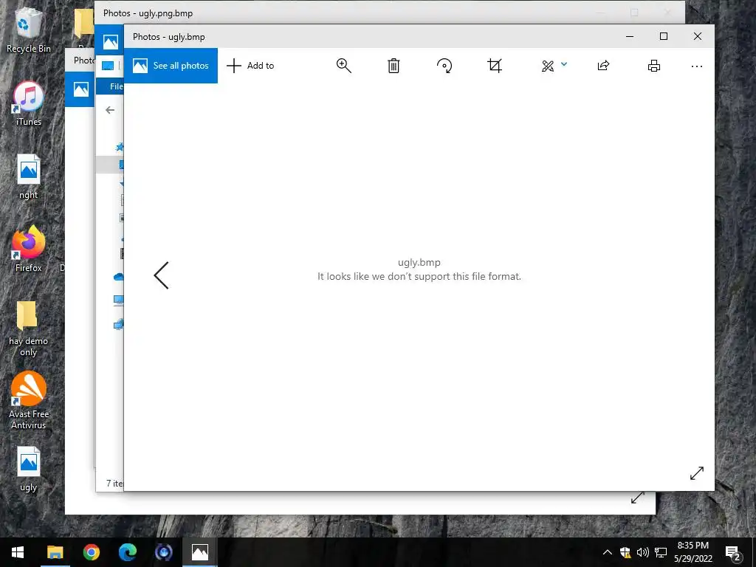The width and height of the screenshot is (756, 567).
Task: Select Network icon in Explorer sidebar
Action: (x=119, y=325)
